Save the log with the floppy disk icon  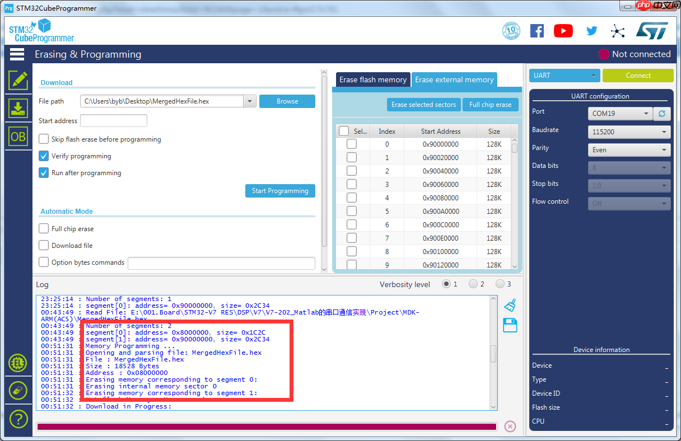(x=510, y=325)
